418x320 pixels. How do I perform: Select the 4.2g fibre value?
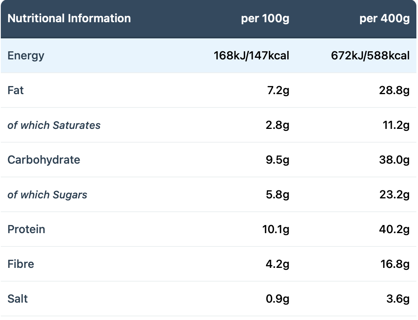[x=277, y=264]
